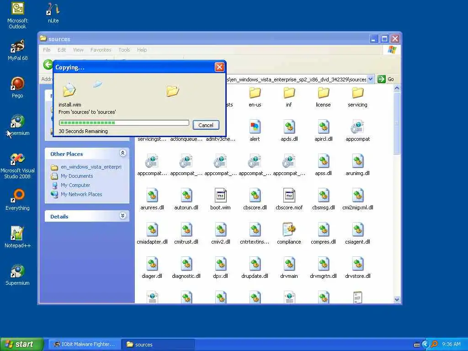Select the drvmain file

289,268
